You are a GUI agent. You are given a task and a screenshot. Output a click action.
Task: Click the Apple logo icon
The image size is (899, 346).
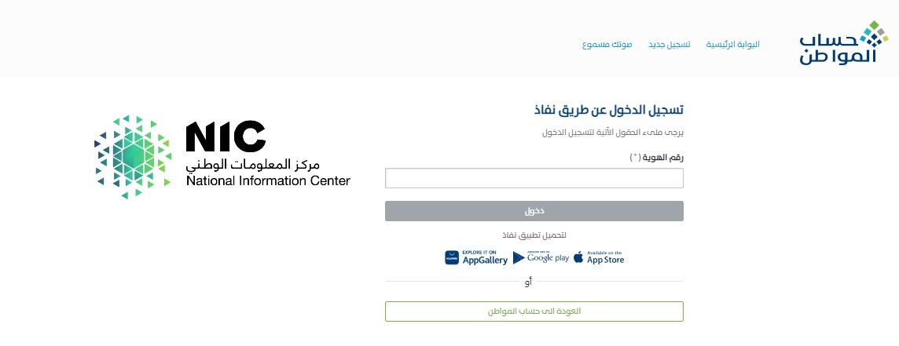pos(578,257)
